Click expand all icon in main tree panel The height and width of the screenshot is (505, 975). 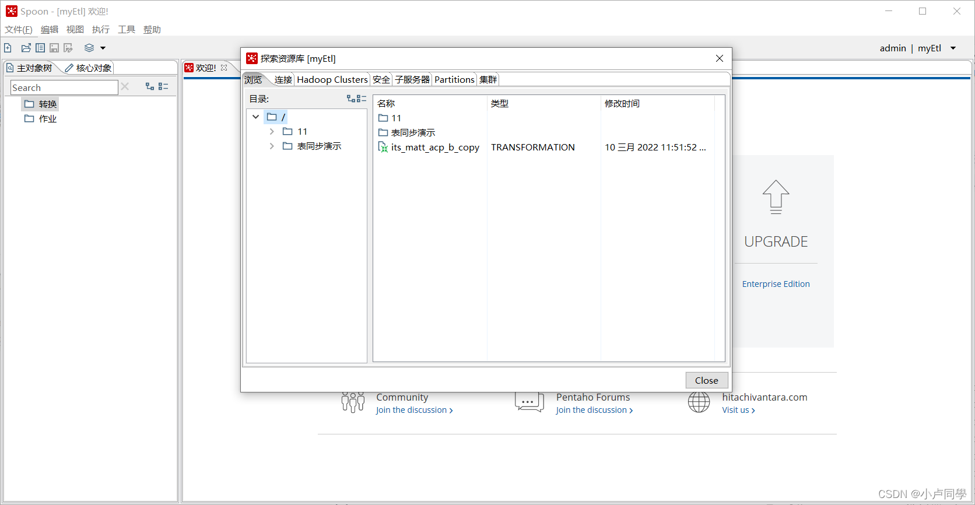tap(150, 86)
